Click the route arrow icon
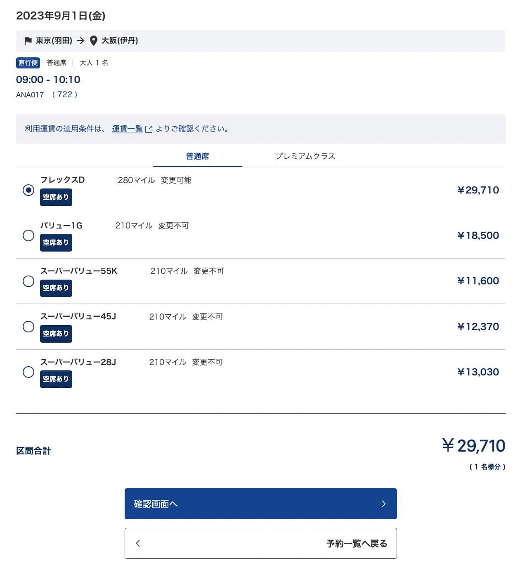Viewport: 520px width, 565px height. pos(80,40)
